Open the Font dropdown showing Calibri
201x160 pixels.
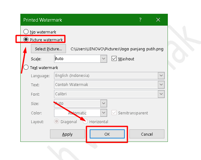point(161,94)
